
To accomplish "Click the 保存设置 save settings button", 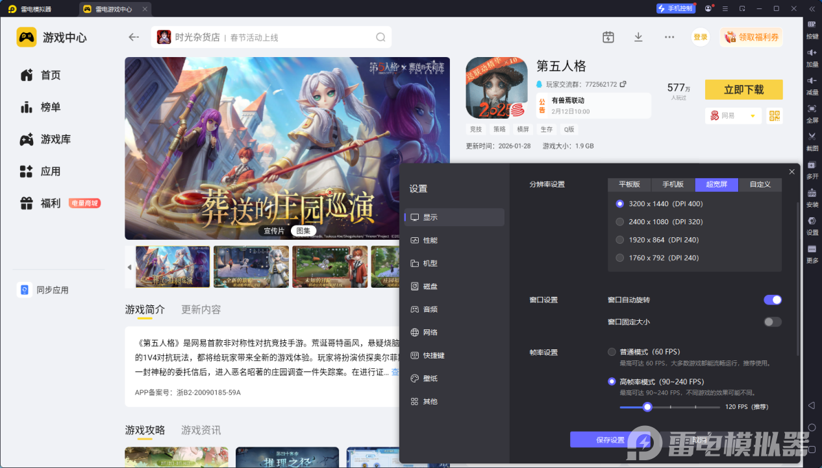I will 610,439.
